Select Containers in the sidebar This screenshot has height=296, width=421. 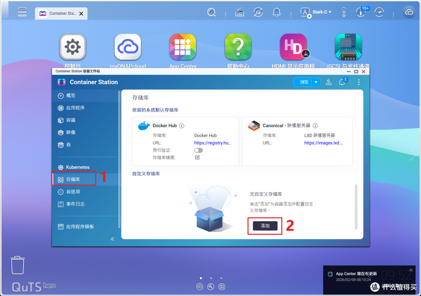coord(85,120)
